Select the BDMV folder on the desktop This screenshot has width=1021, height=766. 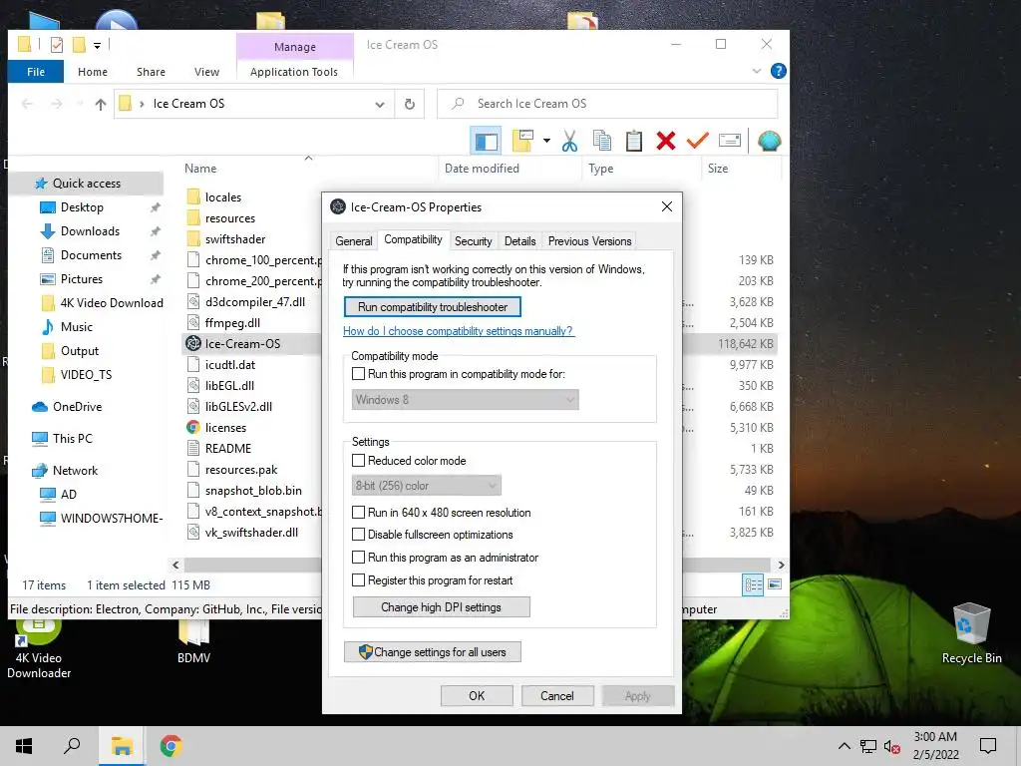click(x=194, y=642)
